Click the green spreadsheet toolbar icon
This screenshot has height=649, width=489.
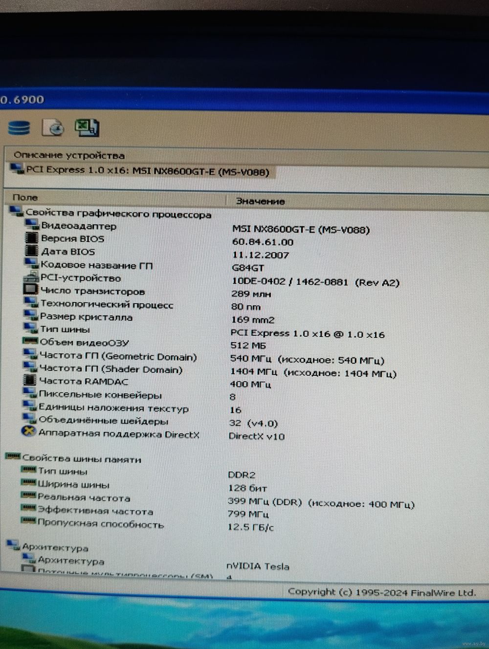point(87,127)
